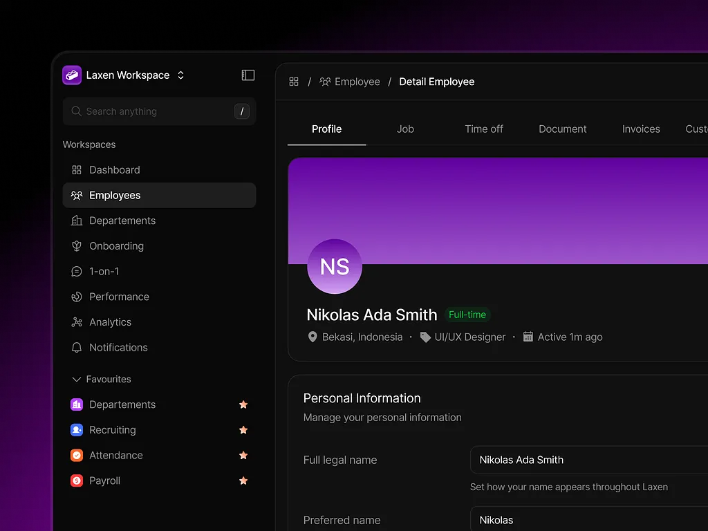The height and width of the screenshot is (531, 708).
Task: Edit the Preferred name field
Action: [x=589, y=519]
